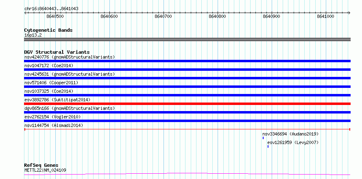Click the esv3892786 (Suktitipat2014) label
Screen dimensions: 362x179
click(57, 100)
